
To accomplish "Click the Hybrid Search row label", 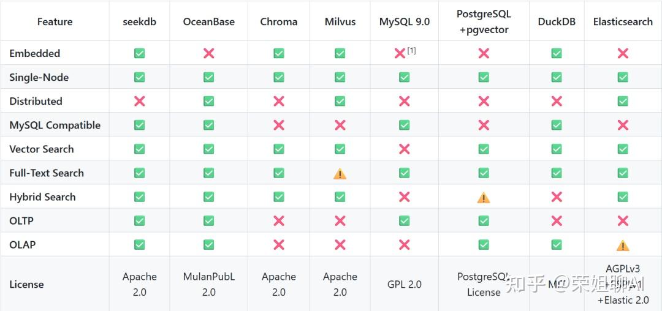I will (x=42, y=197).
